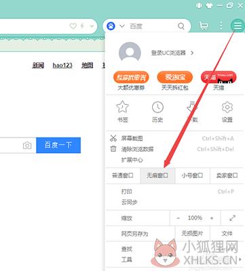Open a 无痕窗口 incognito window
The width and height of the screenshot is (245, 271).
157,175
